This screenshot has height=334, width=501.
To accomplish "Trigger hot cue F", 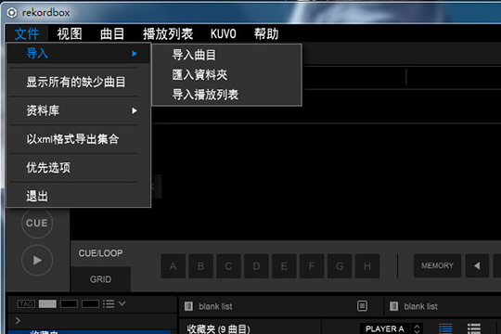I will pyautogui.click(x=312, y=266).
